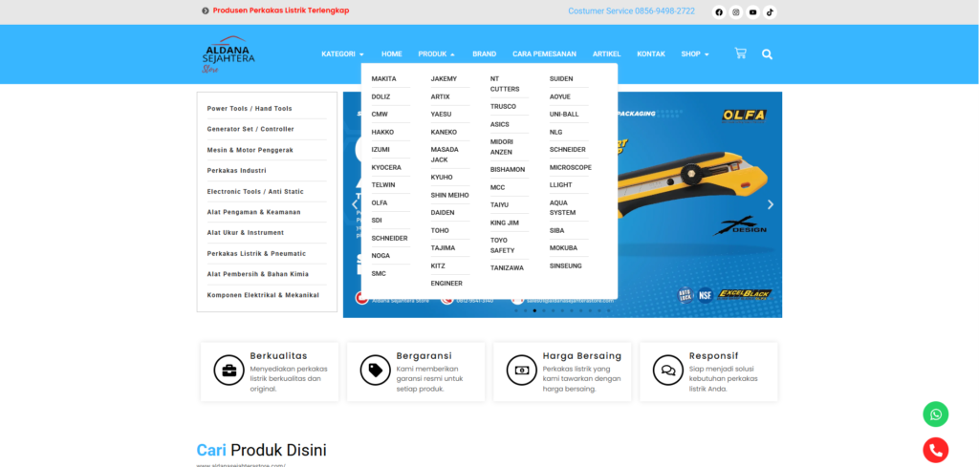Show the next banner slide arrow
Viewport: 979px width, 467px height.
(x=771, y=204)
